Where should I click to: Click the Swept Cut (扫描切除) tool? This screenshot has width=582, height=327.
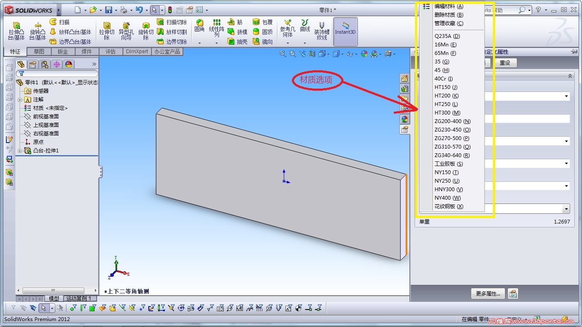pyautogui.click(x=172, y=22)
